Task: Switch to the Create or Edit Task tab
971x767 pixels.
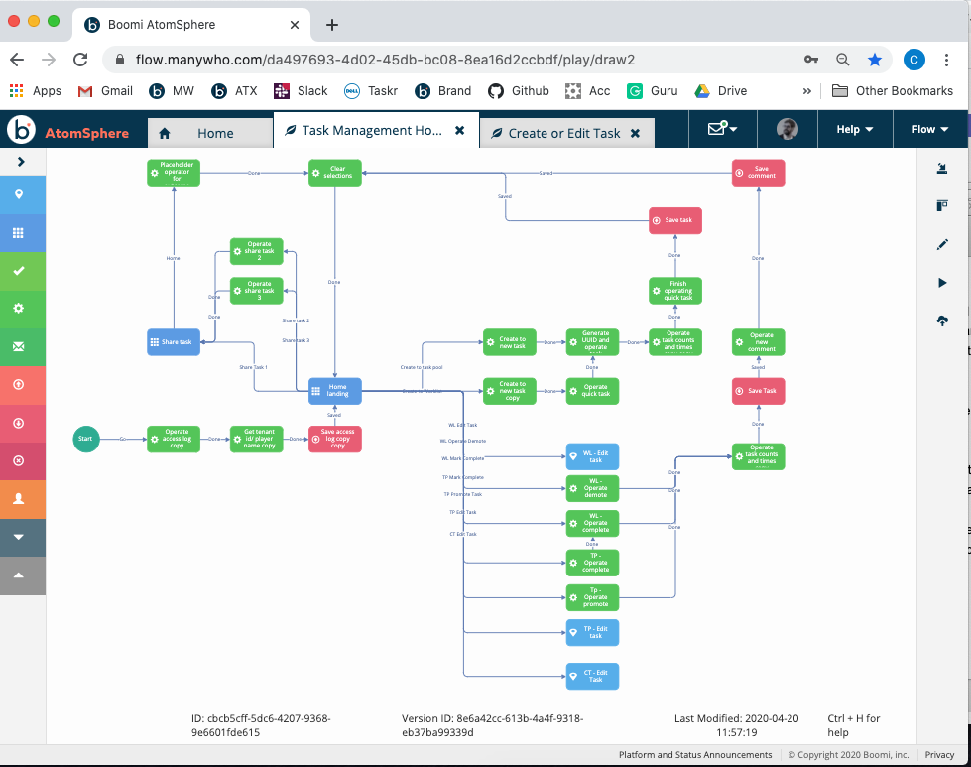Action: [558, 130]
